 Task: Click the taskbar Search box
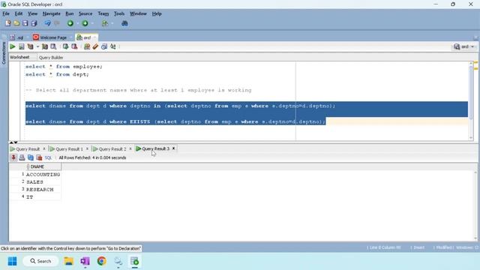41,261
